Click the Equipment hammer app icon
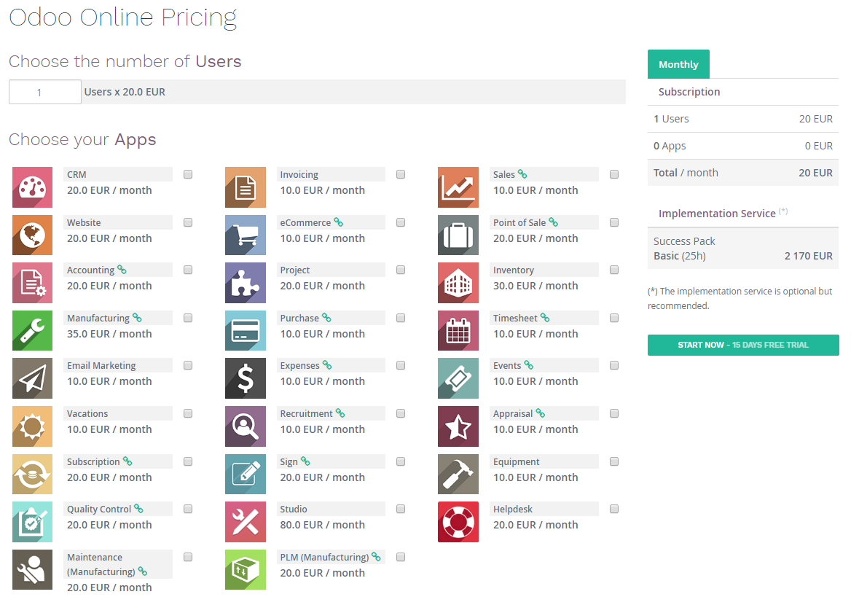Image resolution: width=859 pixels, height=605 pixels. (x=458, y=474)
